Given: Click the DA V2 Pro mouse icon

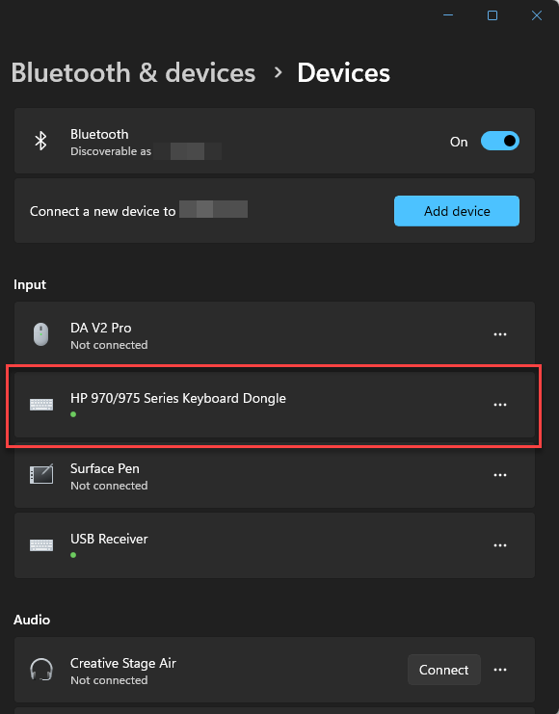Looking at the screenshot, I should (x=41, y=334).
